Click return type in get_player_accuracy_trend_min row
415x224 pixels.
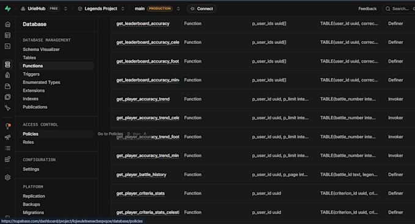pyautogui.click(x=348, y=155)
